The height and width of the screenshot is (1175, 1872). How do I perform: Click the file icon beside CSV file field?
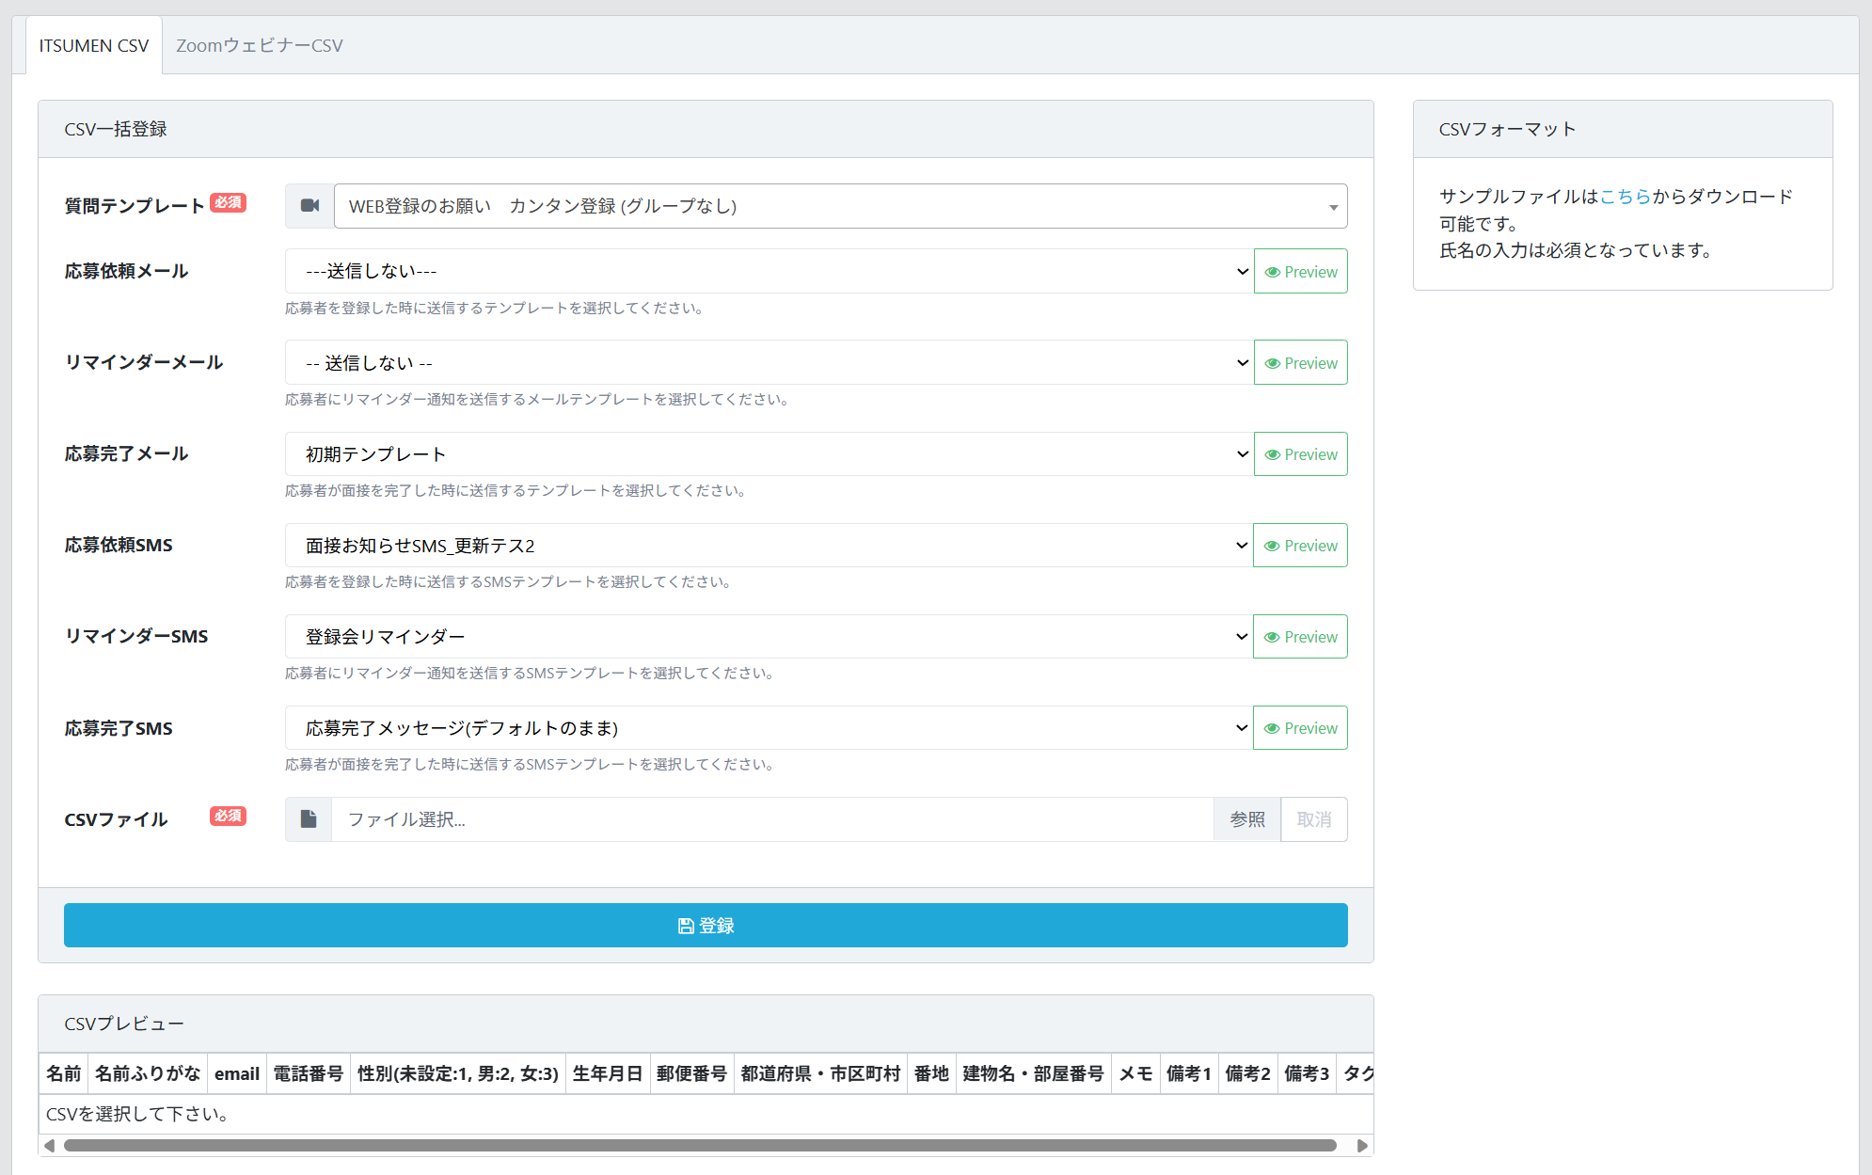pos(309,819)
